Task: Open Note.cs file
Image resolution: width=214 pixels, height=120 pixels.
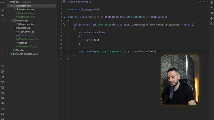Action: point(23,43)
